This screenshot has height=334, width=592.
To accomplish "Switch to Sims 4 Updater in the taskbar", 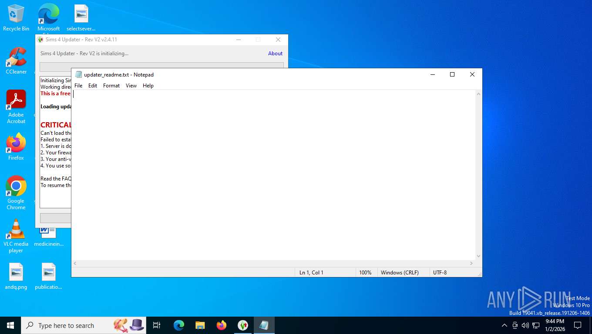I will [243, 325].
